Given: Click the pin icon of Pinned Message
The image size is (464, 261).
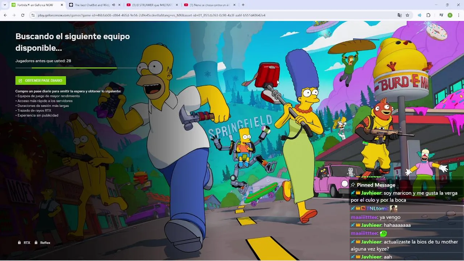Looking at the screenshot, I should [x=353, y=185].
